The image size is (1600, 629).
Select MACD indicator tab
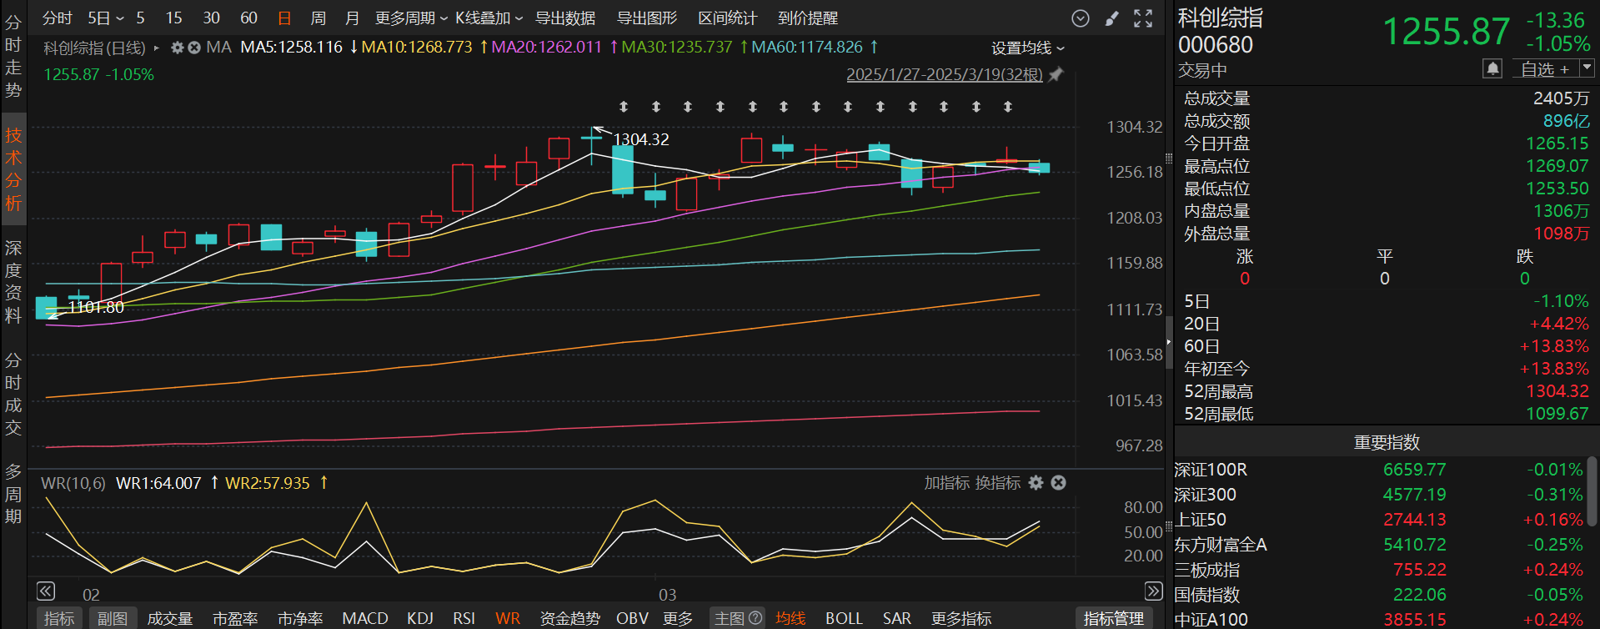(x=365, y=618)
